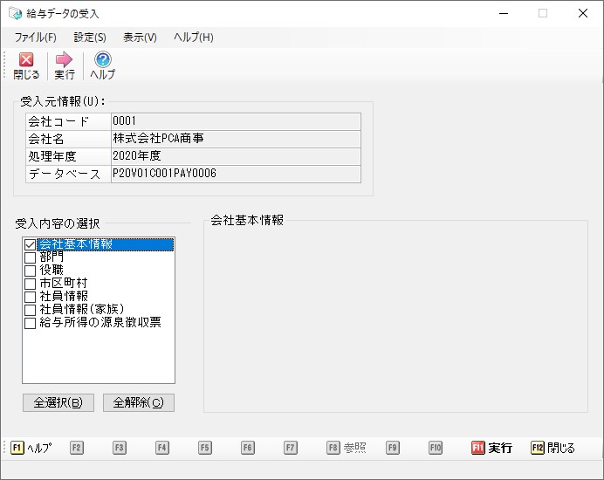Click the 全解除(C) button
The height and width of the screenshot is (480, 604).
tap(138, 402)
